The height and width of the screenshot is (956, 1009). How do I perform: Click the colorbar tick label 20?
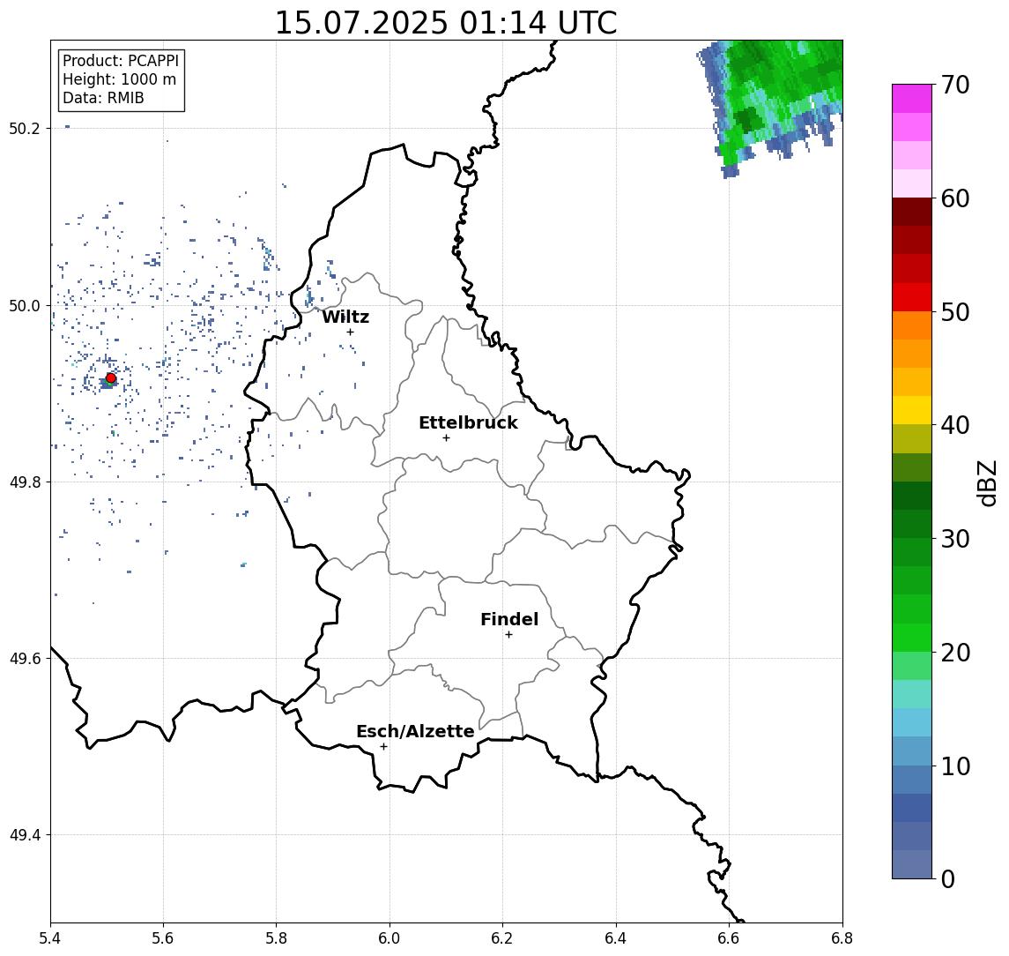click(x=955, y=653)
